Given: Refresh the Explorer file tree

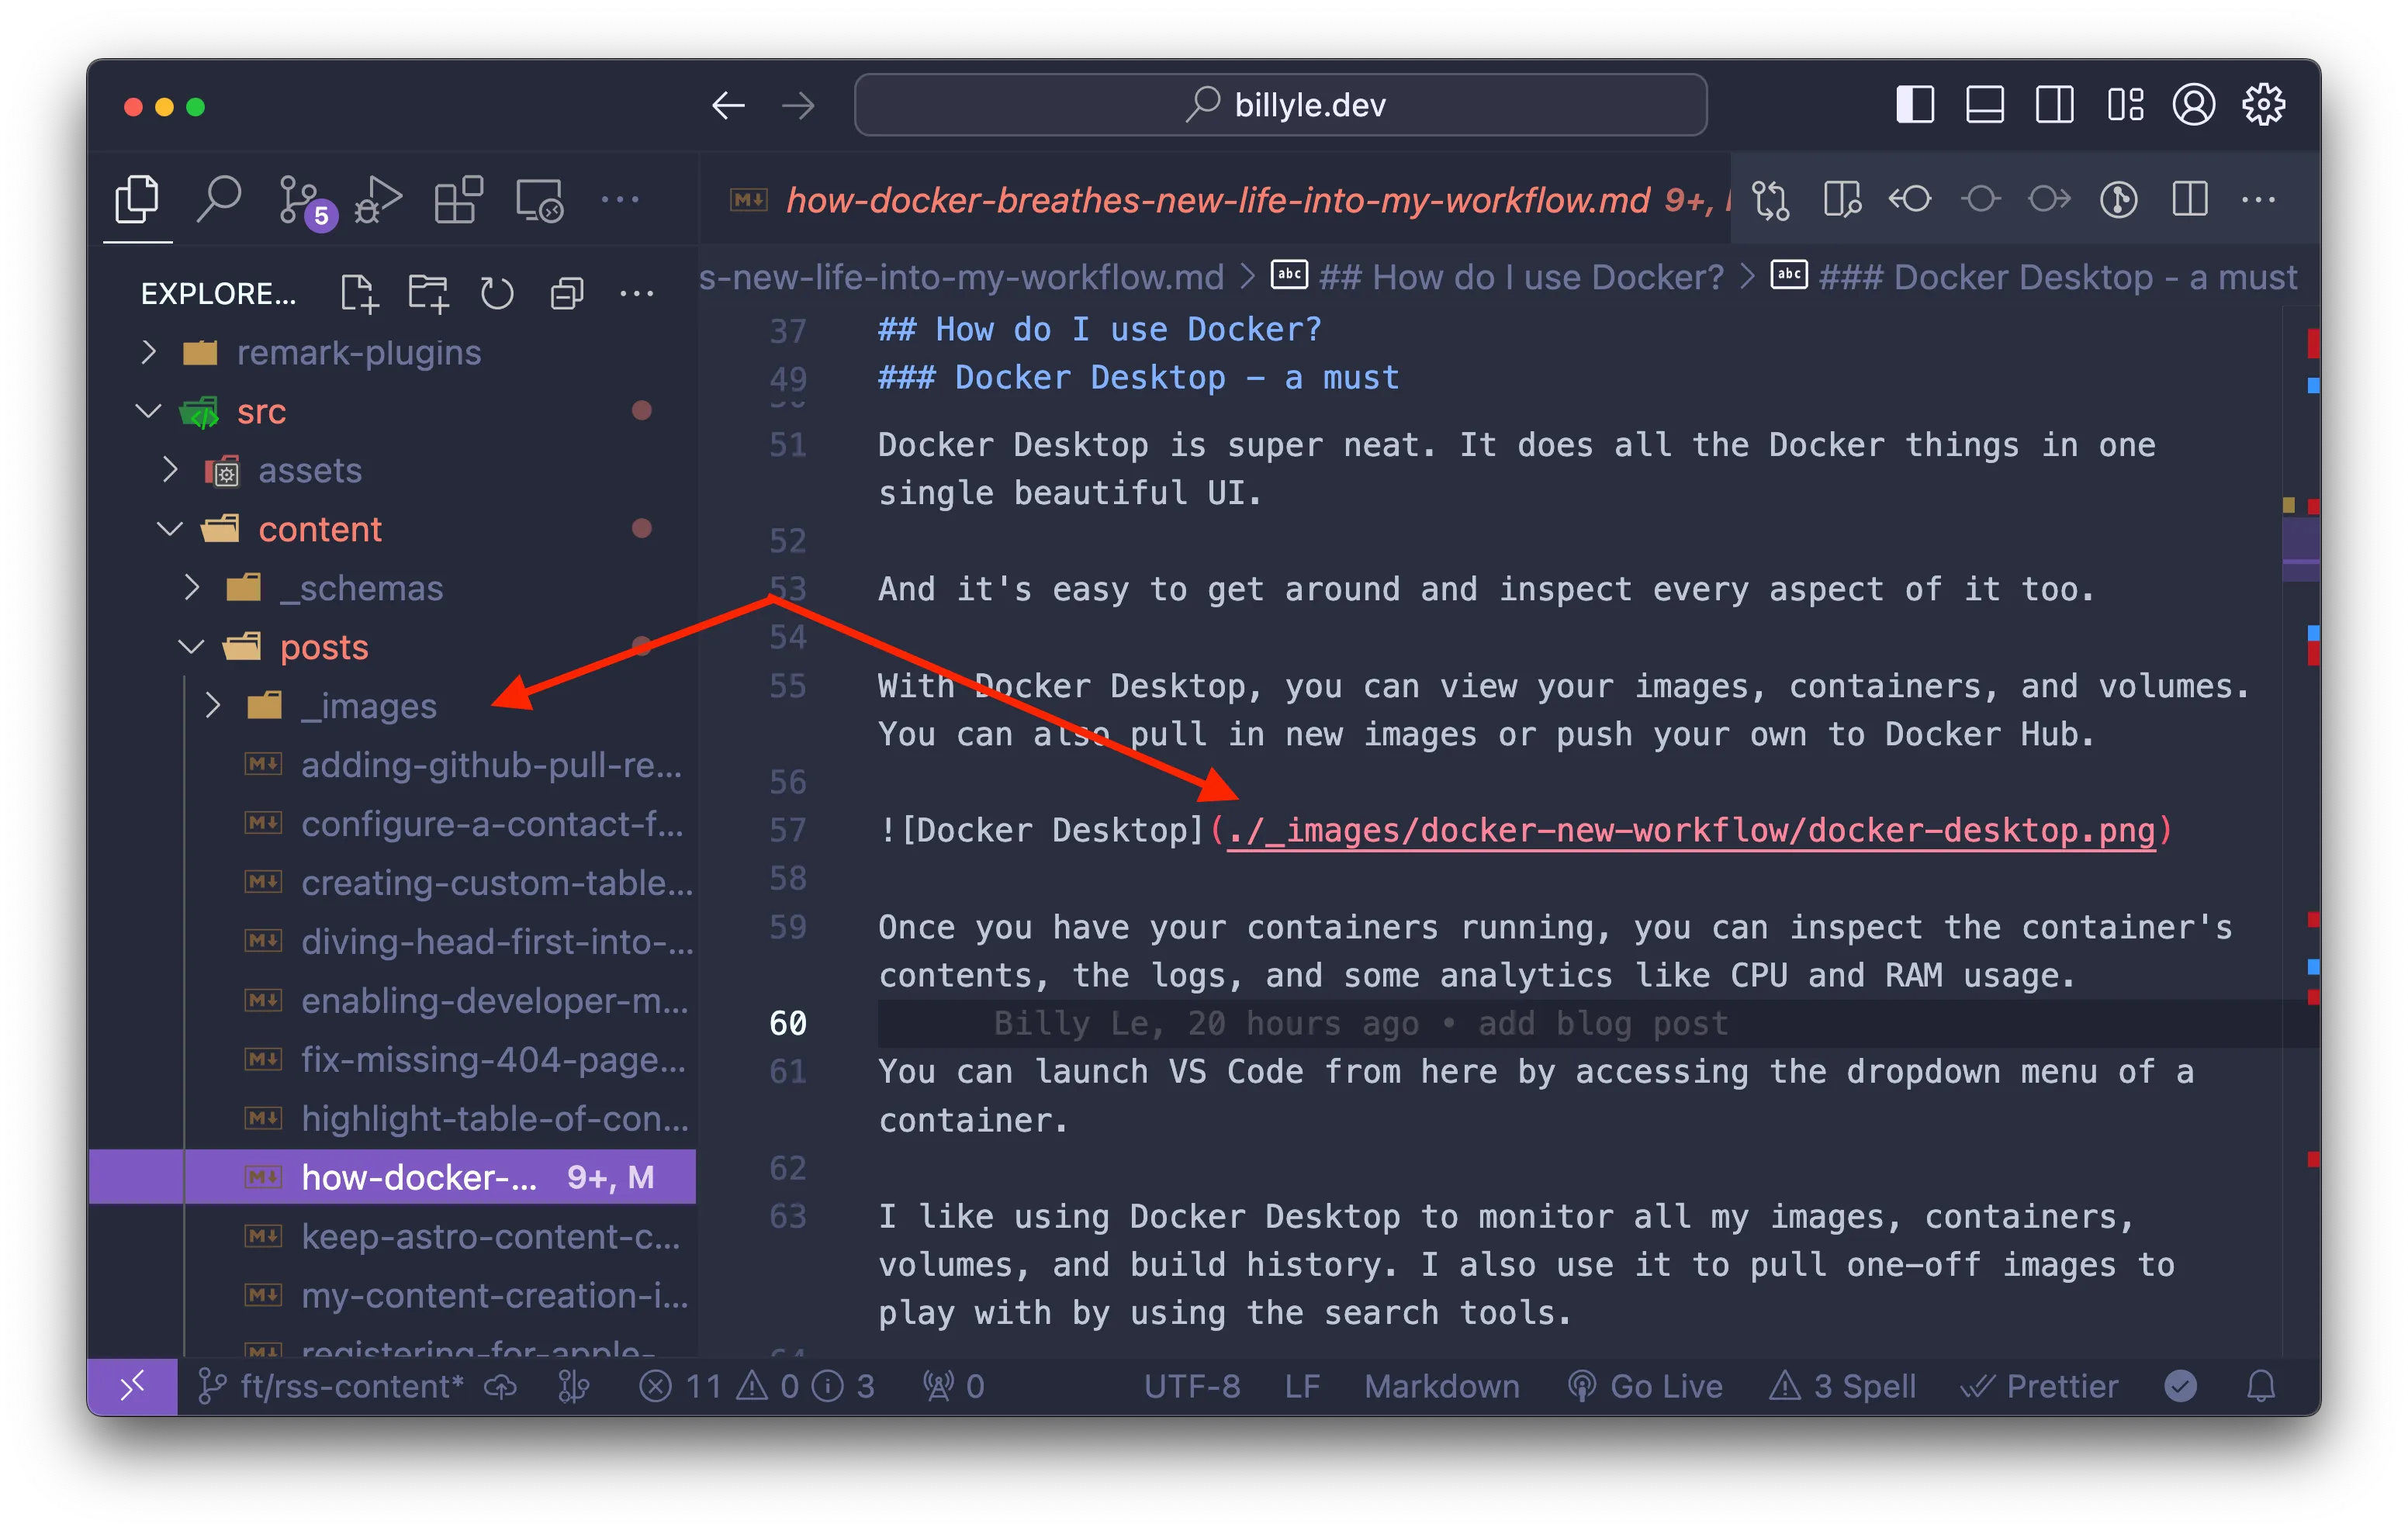Looking at the screenshot, I should coord(497,293).
